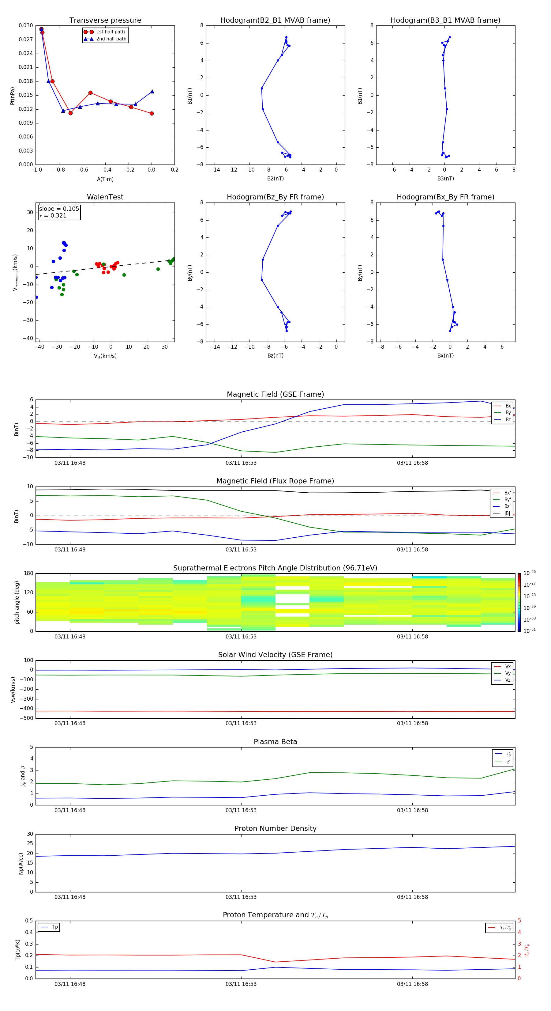The height and width of the screenshot is (1011, 551).
Task: Click the 'By' legend entry in GSE panel
Action: 502,412
